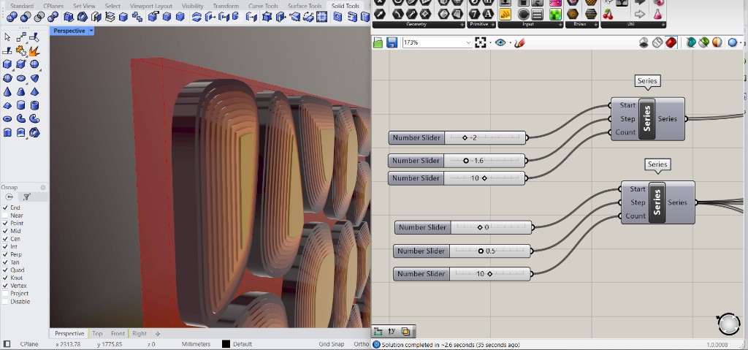Select the Boolean Union tool icon
This screenshot has height=350, width=748.
[x=12, y=18]
